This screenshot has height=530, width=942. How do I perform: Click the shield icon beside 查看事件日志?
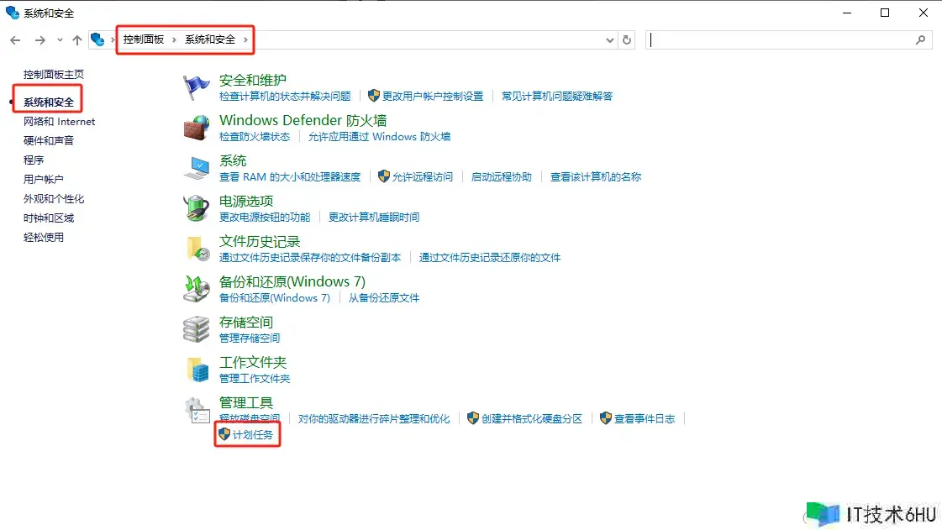(606, 418)
